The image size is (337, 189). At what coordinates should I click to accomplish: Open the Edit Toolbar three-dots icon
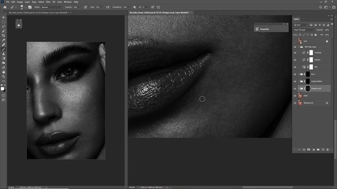4,81
